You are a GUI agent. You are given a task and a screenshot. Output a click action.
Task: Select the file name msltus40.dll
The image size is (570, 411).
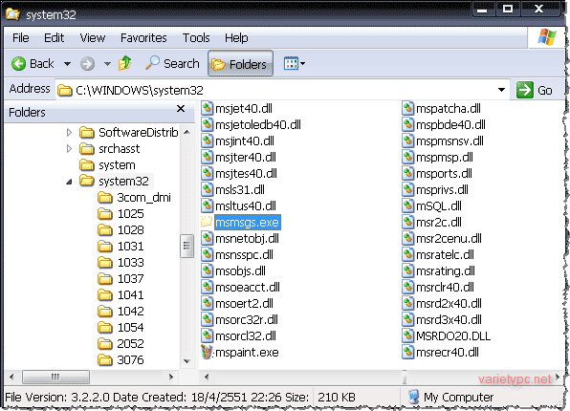point(246,206)
